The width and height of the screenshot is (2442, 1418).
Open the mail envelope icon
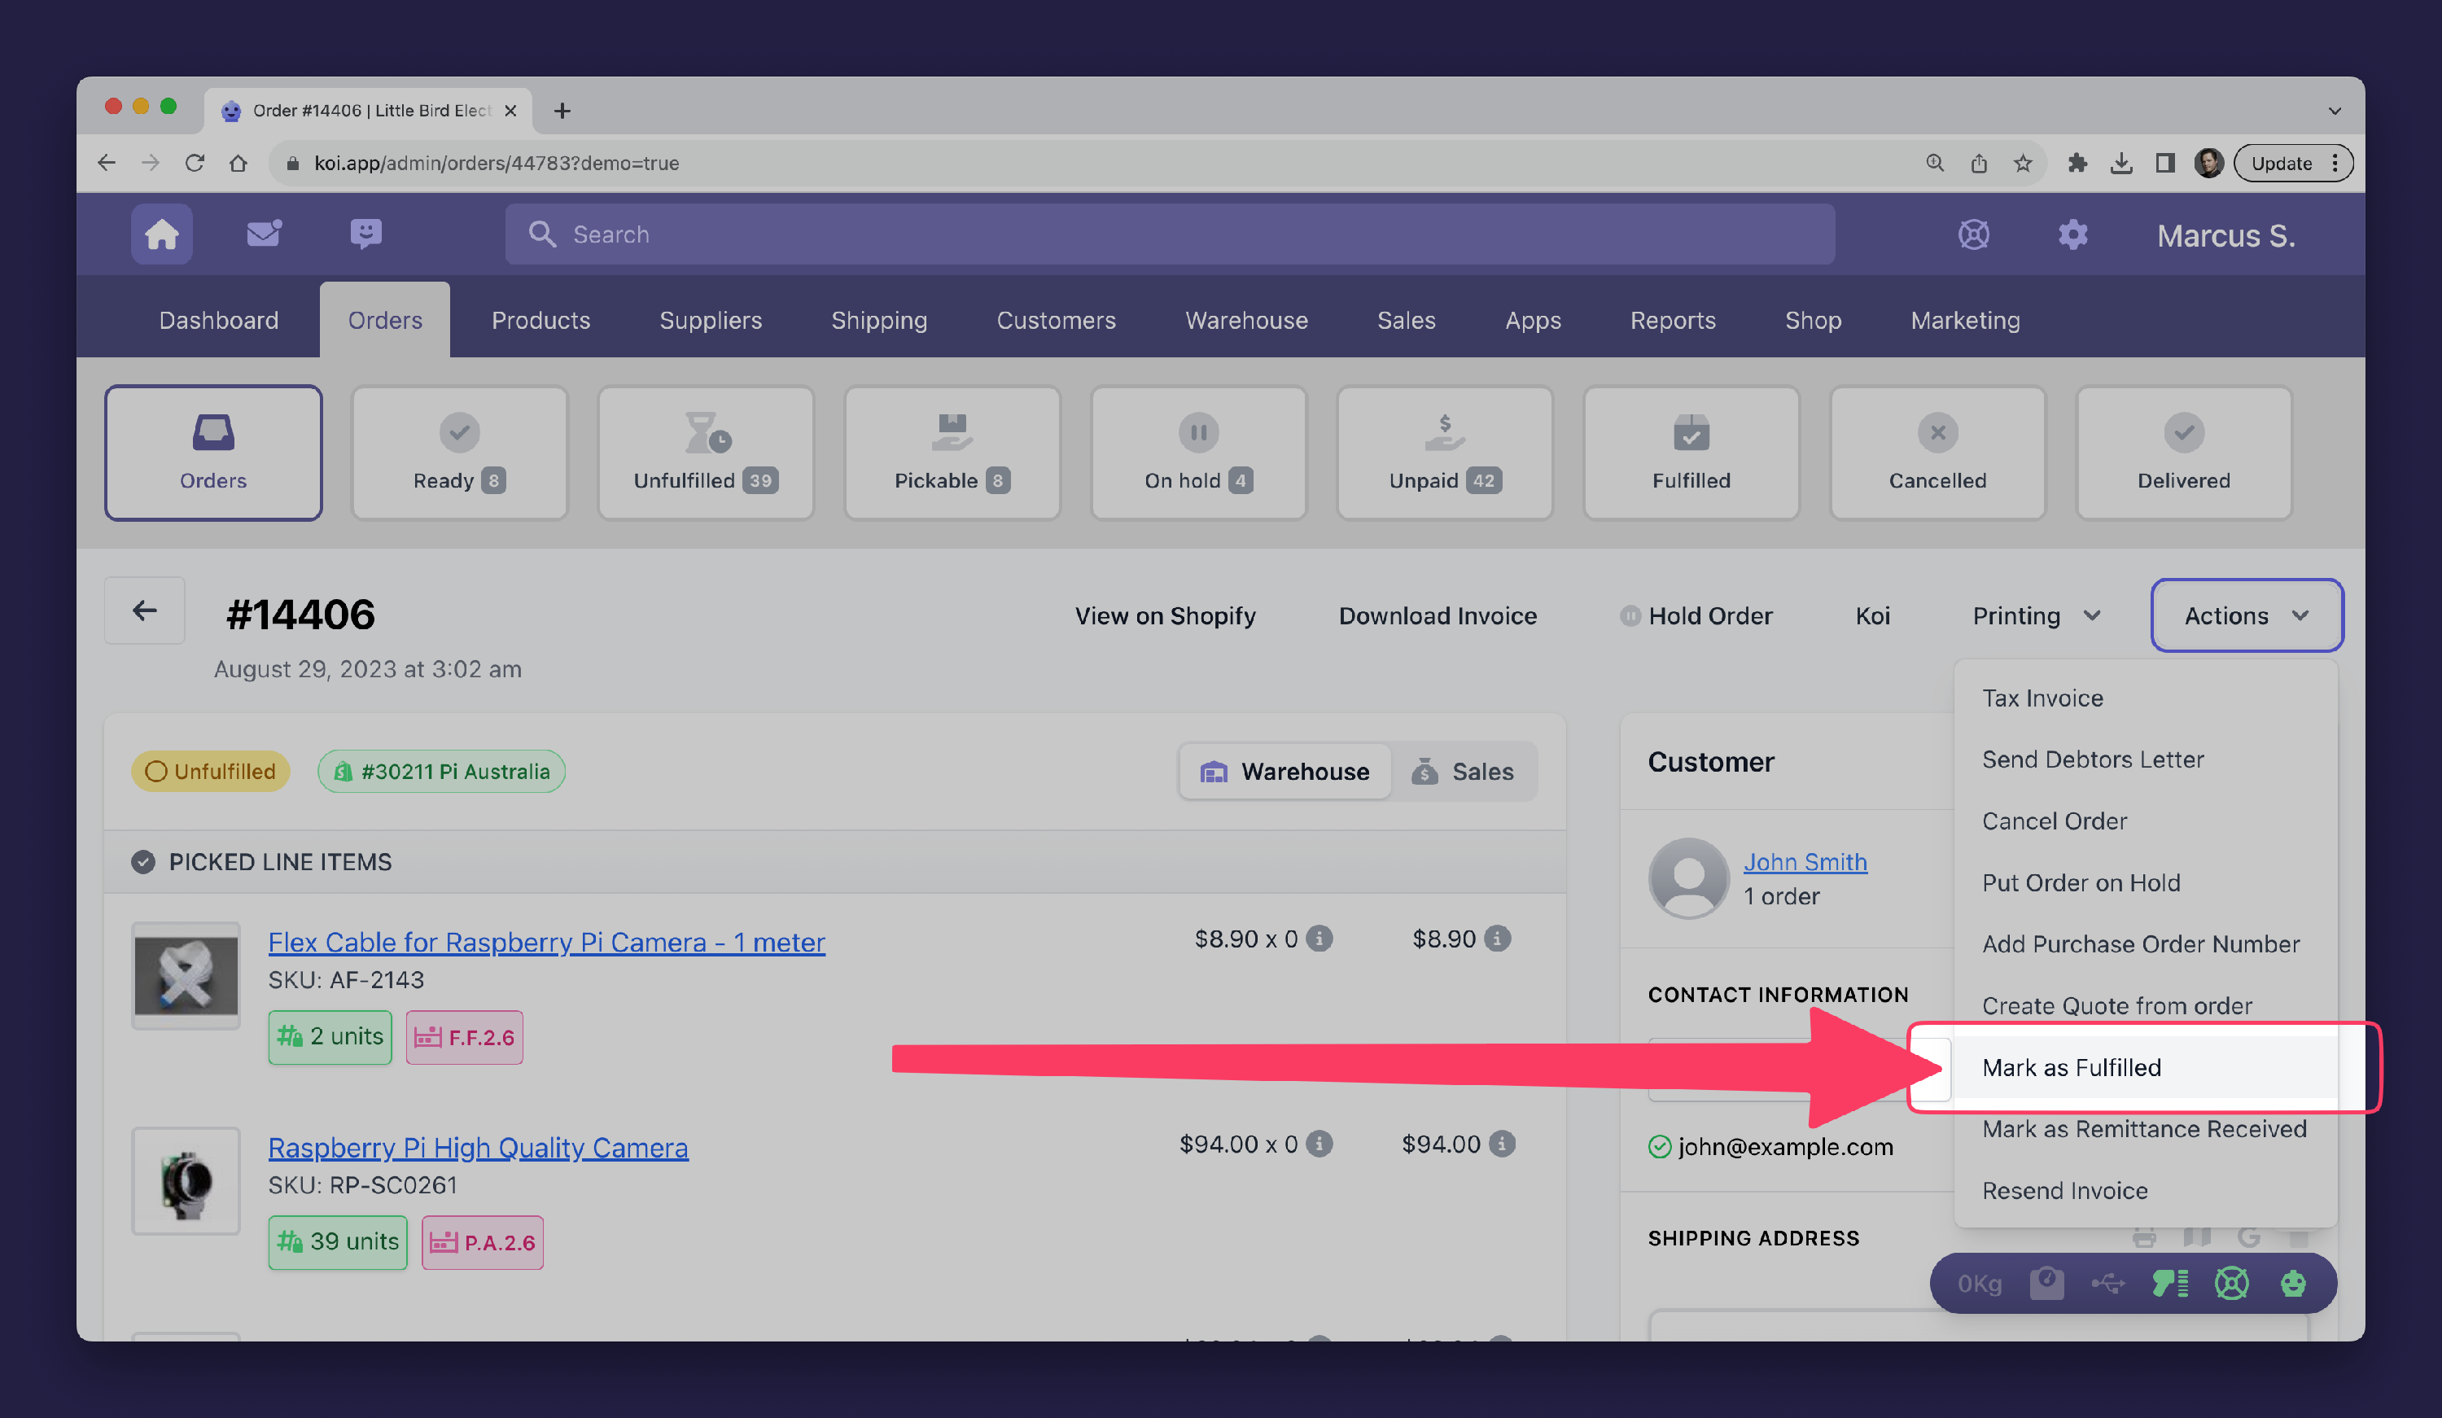click(x=264, y=234)
